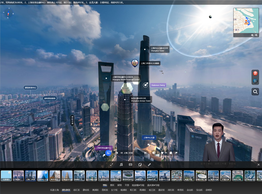The height and width of the screenshot is (194, 262).
Task: Mute the volume speaker icon
Action: tap(154, 153)
